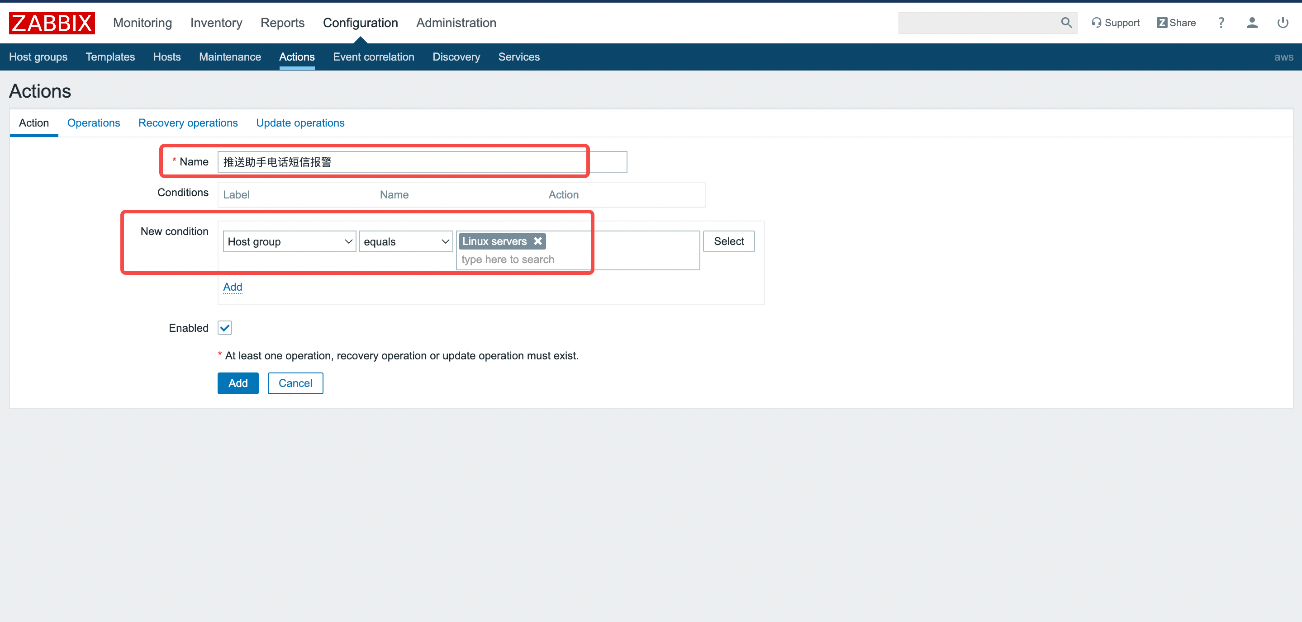Open the Configuration menu
This screenshot has height=622, width=1302.
coord(361,23)
